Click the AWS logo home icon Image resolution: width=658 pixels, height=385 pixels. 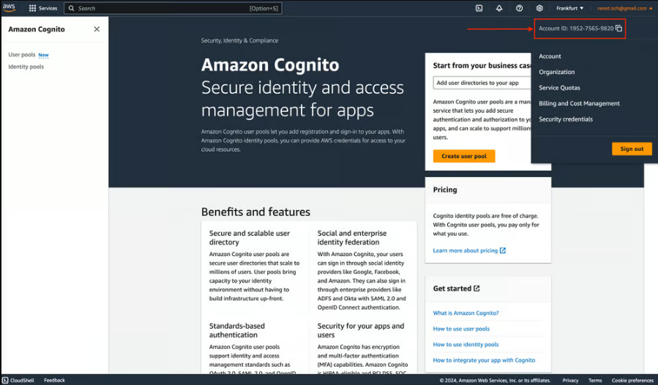click(x=9, y=8)
